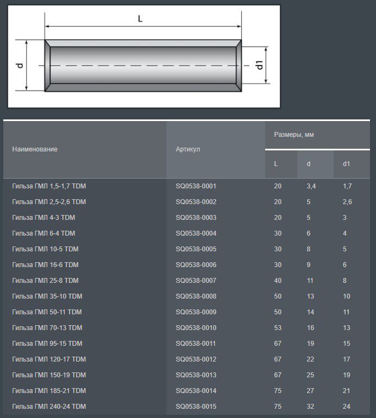Select Гильза ГМЛ 185-21 TDM row
This screenshot has height=418, width=376.
click(186, 390)
